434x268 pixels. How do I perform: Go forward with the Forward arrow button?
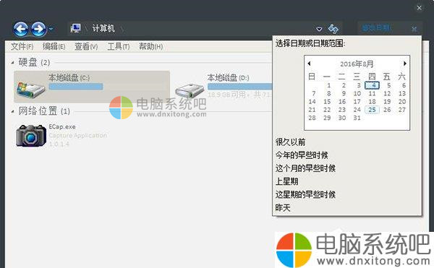click(x=38, y=29)
